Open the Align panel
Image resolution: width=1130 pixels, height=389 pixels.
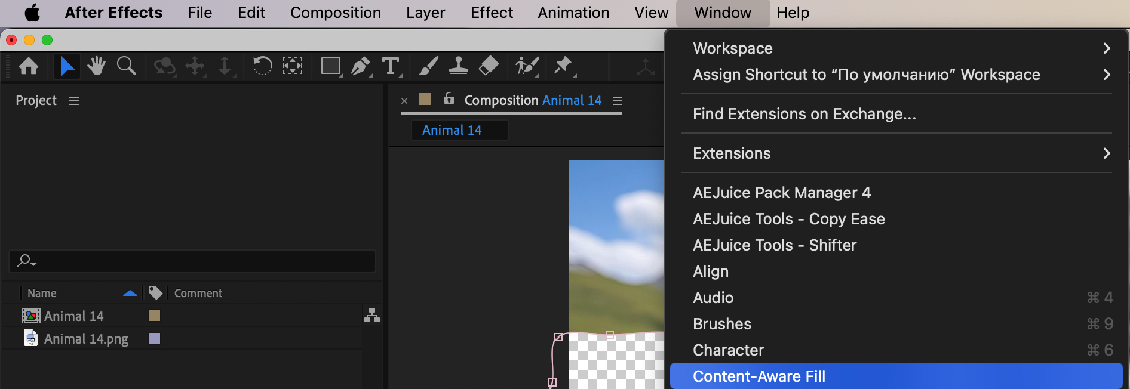(896, 271)
